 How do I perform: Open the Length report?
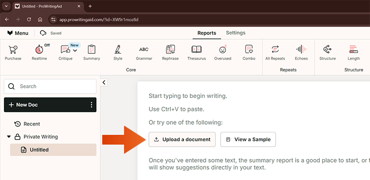[x=354, y=53]
